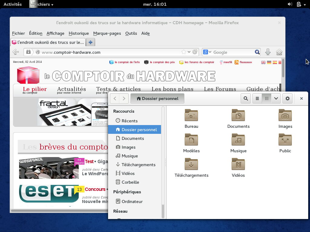The image size is (310, 232).
Task: Click the search magnifier in the Google bar
Action: pos(257,52)
